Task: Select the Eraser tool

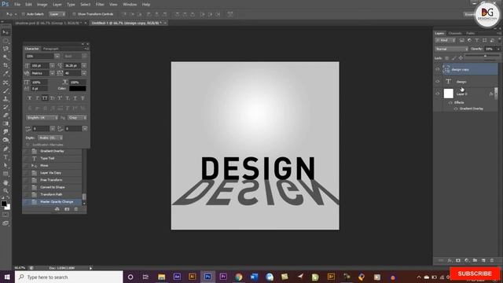Action: [6, 116]
